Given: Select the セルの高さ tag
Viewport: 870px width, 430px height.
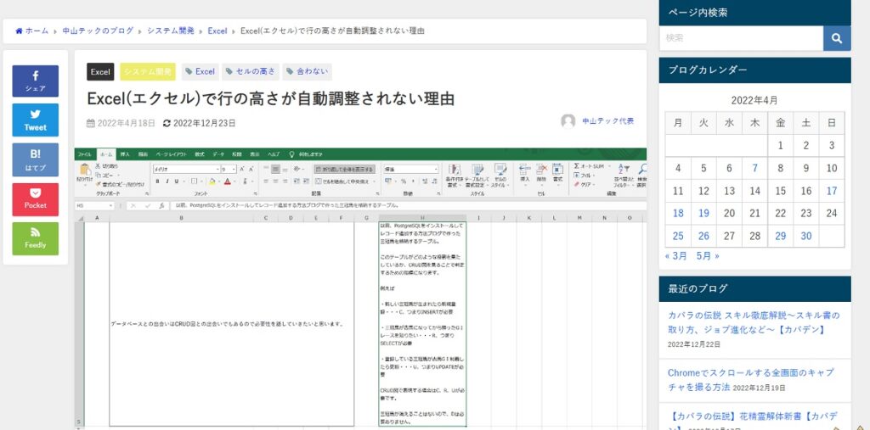Looking at the screenshot, I should coord(251,72).
